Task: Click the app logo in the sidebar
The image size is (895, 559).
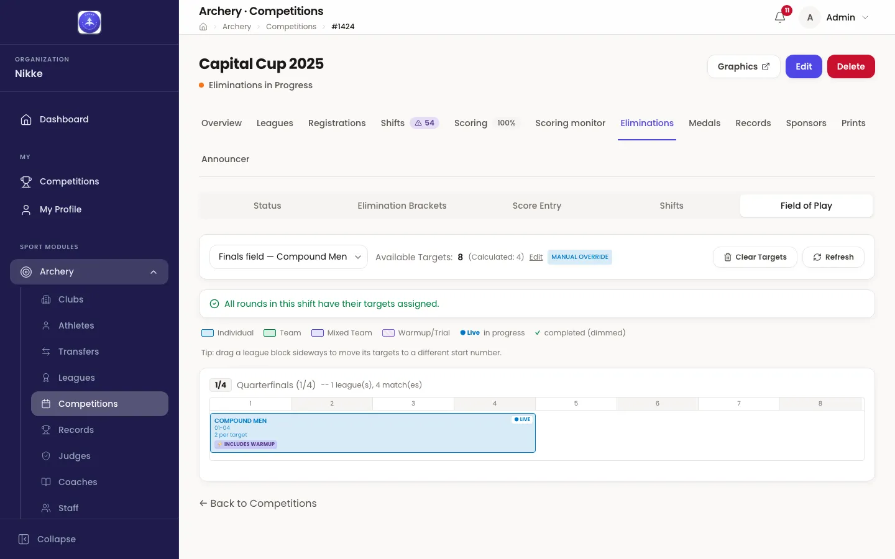Action: point(89,22)
